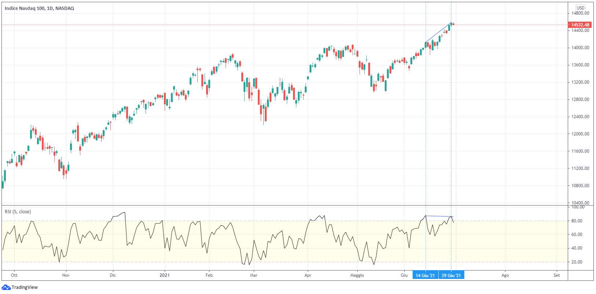Click the Ago label on time axis
Viewport: 596px width, 294px height.
tap(505, 275)
